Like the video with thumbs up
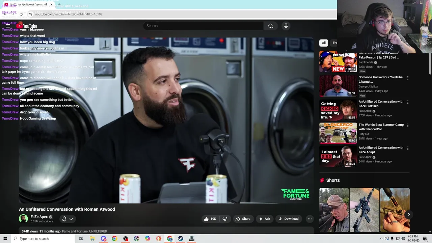 tap(210, 219)
